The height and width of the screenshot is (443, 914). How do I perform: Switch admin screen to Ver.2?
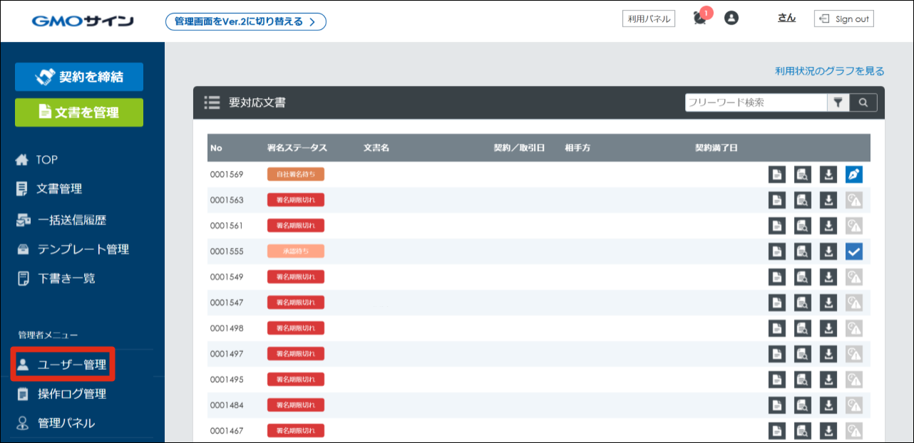click(245, 21)
